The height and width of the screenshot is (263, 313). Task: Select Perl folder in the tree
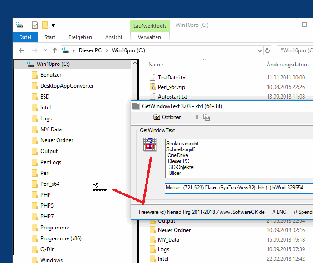(45, 173)
